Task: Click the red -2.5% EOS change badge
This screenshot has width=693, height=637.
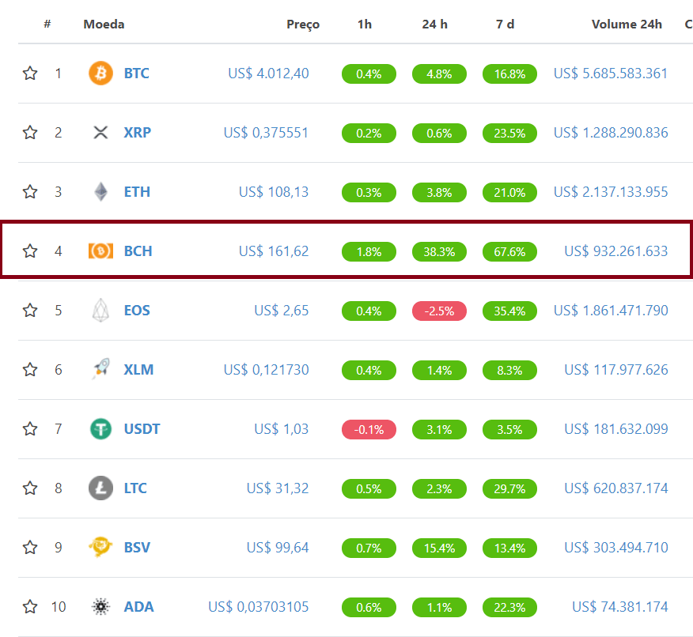Action: pos(439,311)
